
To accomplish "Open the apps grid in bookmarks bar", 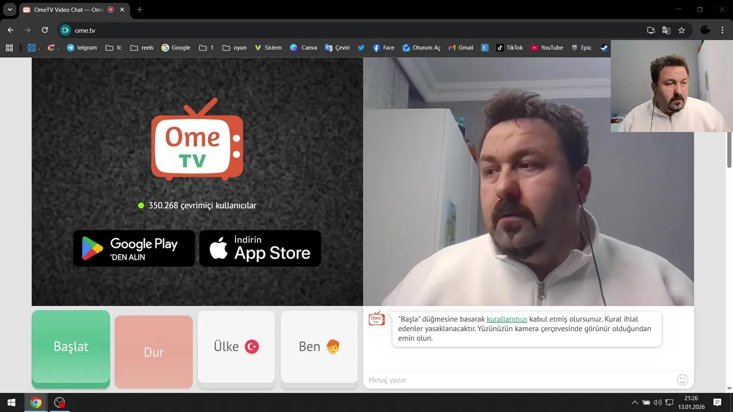I will pyautogui.click(x=9, y=47).
